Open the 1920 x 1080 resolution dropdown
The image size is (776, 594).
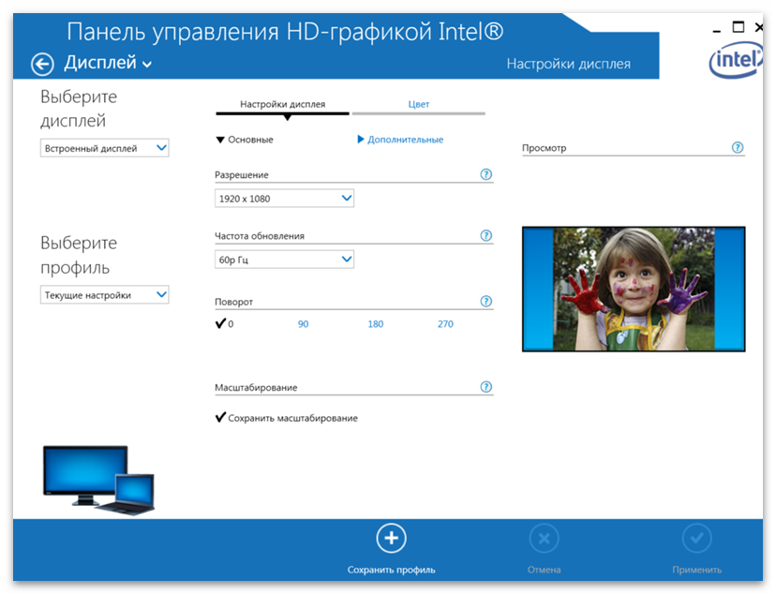(x=284, y=199)
